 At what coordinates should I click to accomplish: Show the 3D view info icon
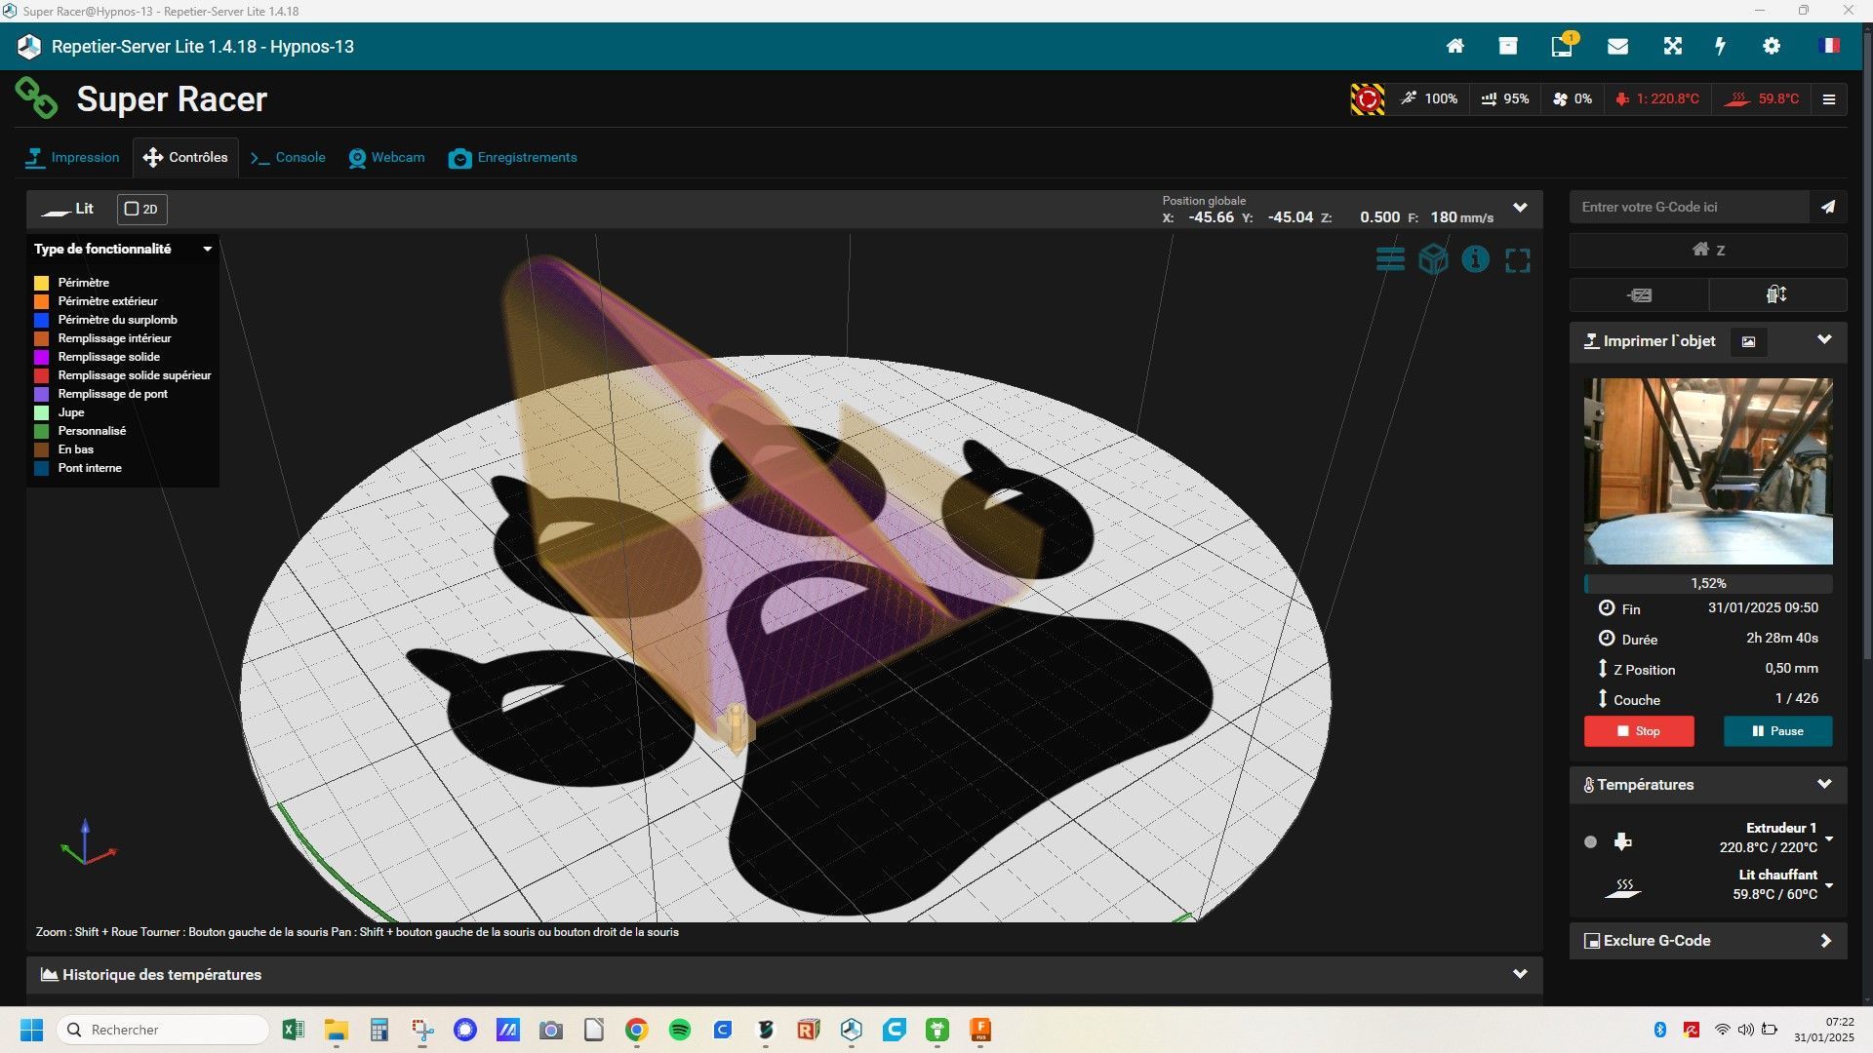coord(1475,259)
